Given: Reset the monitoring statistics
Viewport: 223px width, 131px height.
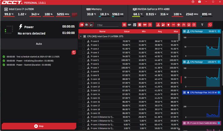Looking at the screenshot, I should [210, 25].
